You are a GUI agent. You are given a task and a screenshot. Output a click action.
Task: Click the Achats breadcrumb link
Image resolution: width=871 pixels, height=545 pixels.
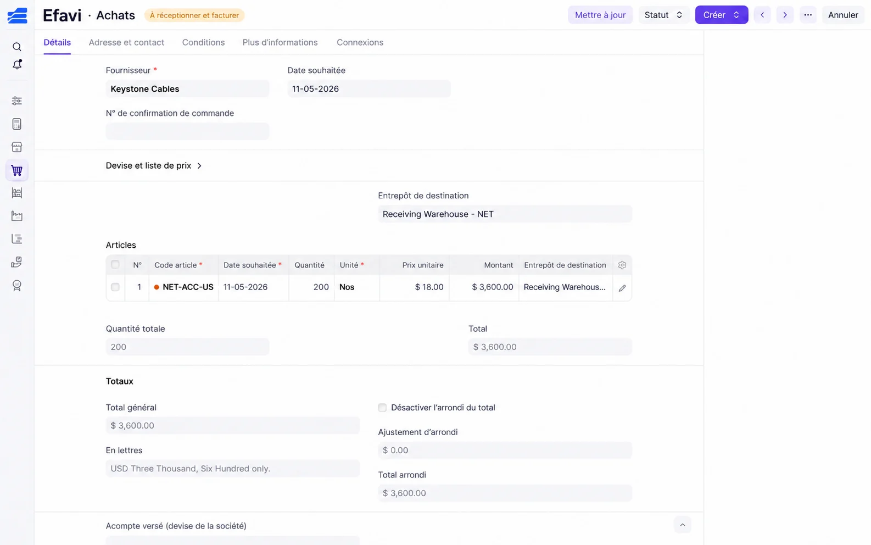coord(115,15)
